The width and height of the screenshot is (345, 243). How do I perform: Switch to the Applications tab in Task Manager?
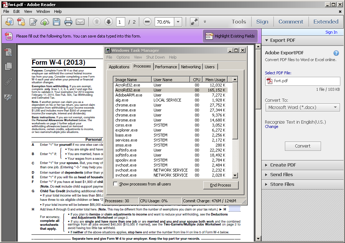[x=119, y=67]
